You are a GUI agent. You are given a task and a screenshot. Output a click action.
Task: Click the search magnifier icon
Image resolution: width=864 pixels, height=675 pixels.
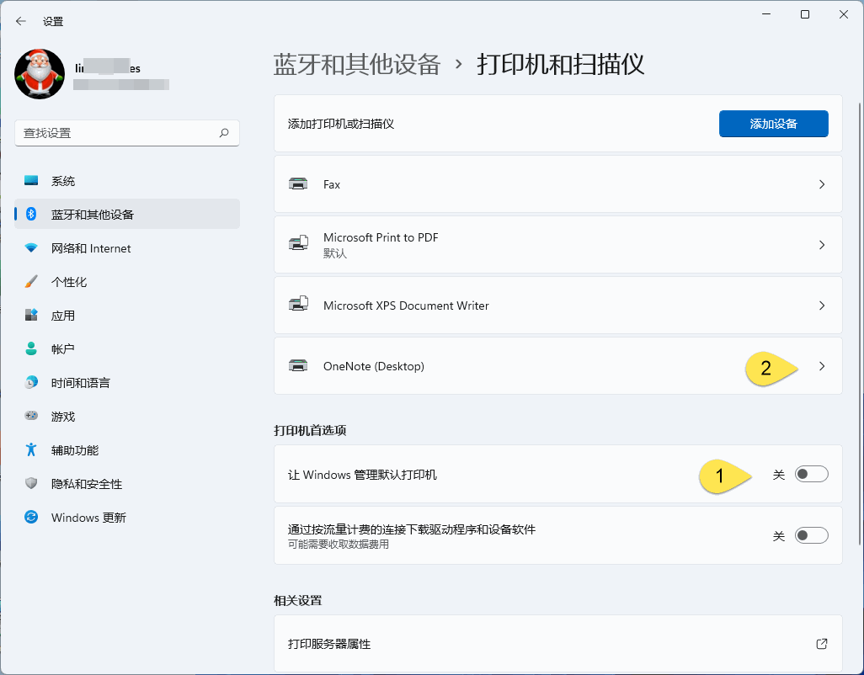click(x=224, y=133)
